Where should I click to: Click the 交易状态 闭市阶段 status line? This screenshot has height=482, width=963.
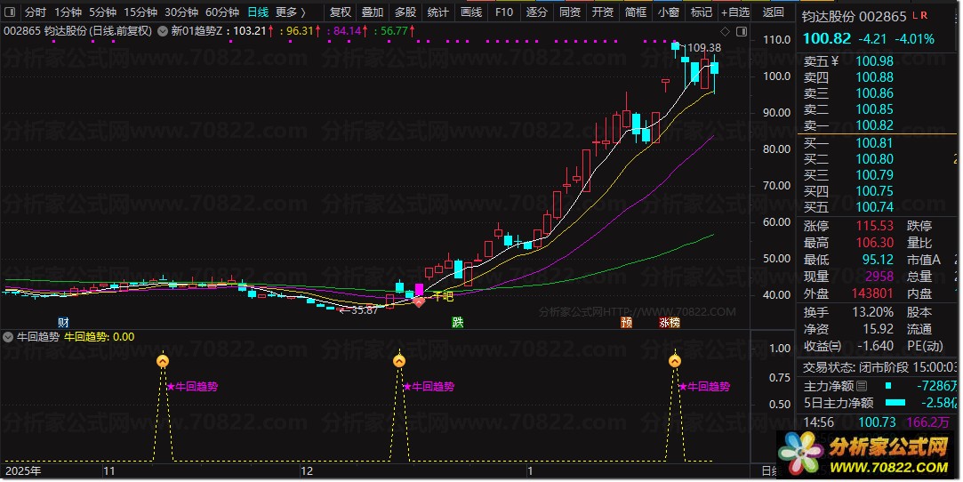(x=879, y=367)
